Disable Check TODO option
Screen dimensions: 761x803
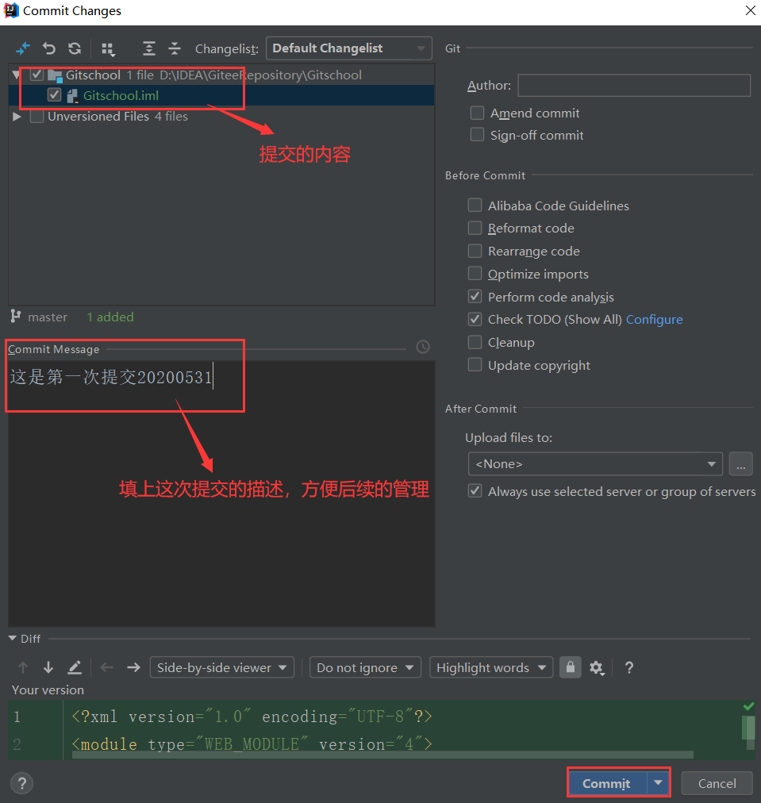tap(475, 319)
